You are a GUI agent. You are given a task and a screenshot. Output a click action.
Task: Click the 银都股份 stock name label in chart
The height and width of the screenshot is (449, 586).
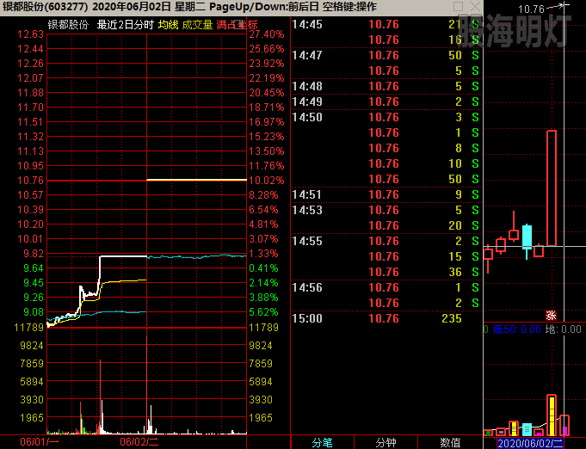68,25
